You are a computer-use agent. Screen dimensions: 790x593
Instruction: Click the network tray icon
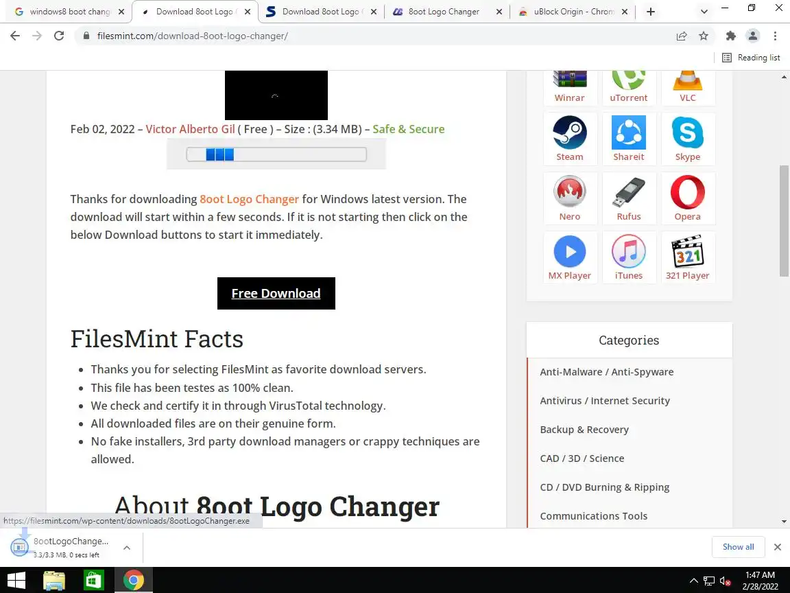[x=709, y=581]
